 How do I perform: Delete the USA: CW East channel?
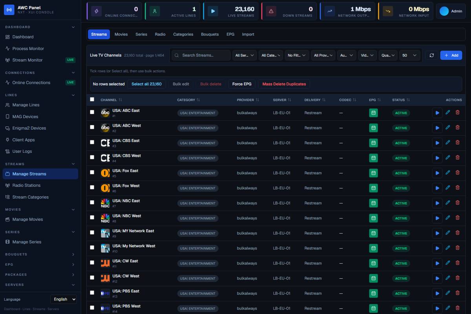(x=457, y=263)
